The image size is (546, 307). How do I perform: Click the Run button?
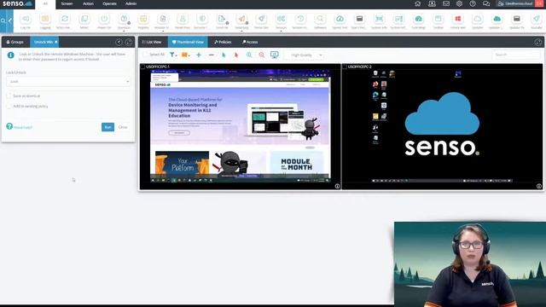(108, 127)
